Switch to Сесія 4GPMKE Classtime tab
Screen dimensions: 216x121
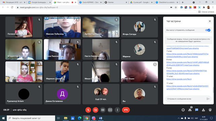tap(90, 2)
